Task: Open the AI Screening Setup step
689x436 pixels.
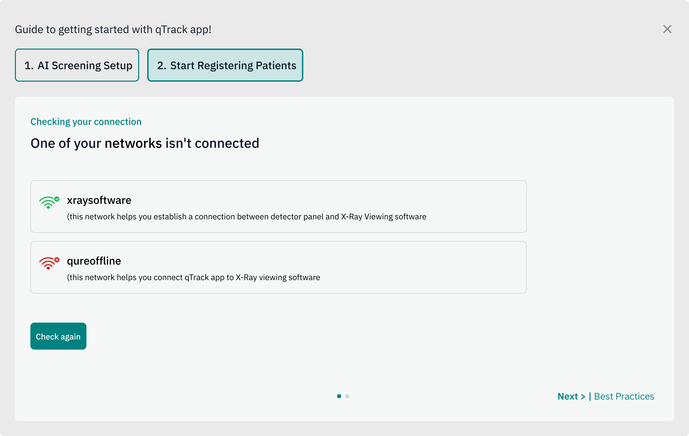Action: [x=77, y=65]
